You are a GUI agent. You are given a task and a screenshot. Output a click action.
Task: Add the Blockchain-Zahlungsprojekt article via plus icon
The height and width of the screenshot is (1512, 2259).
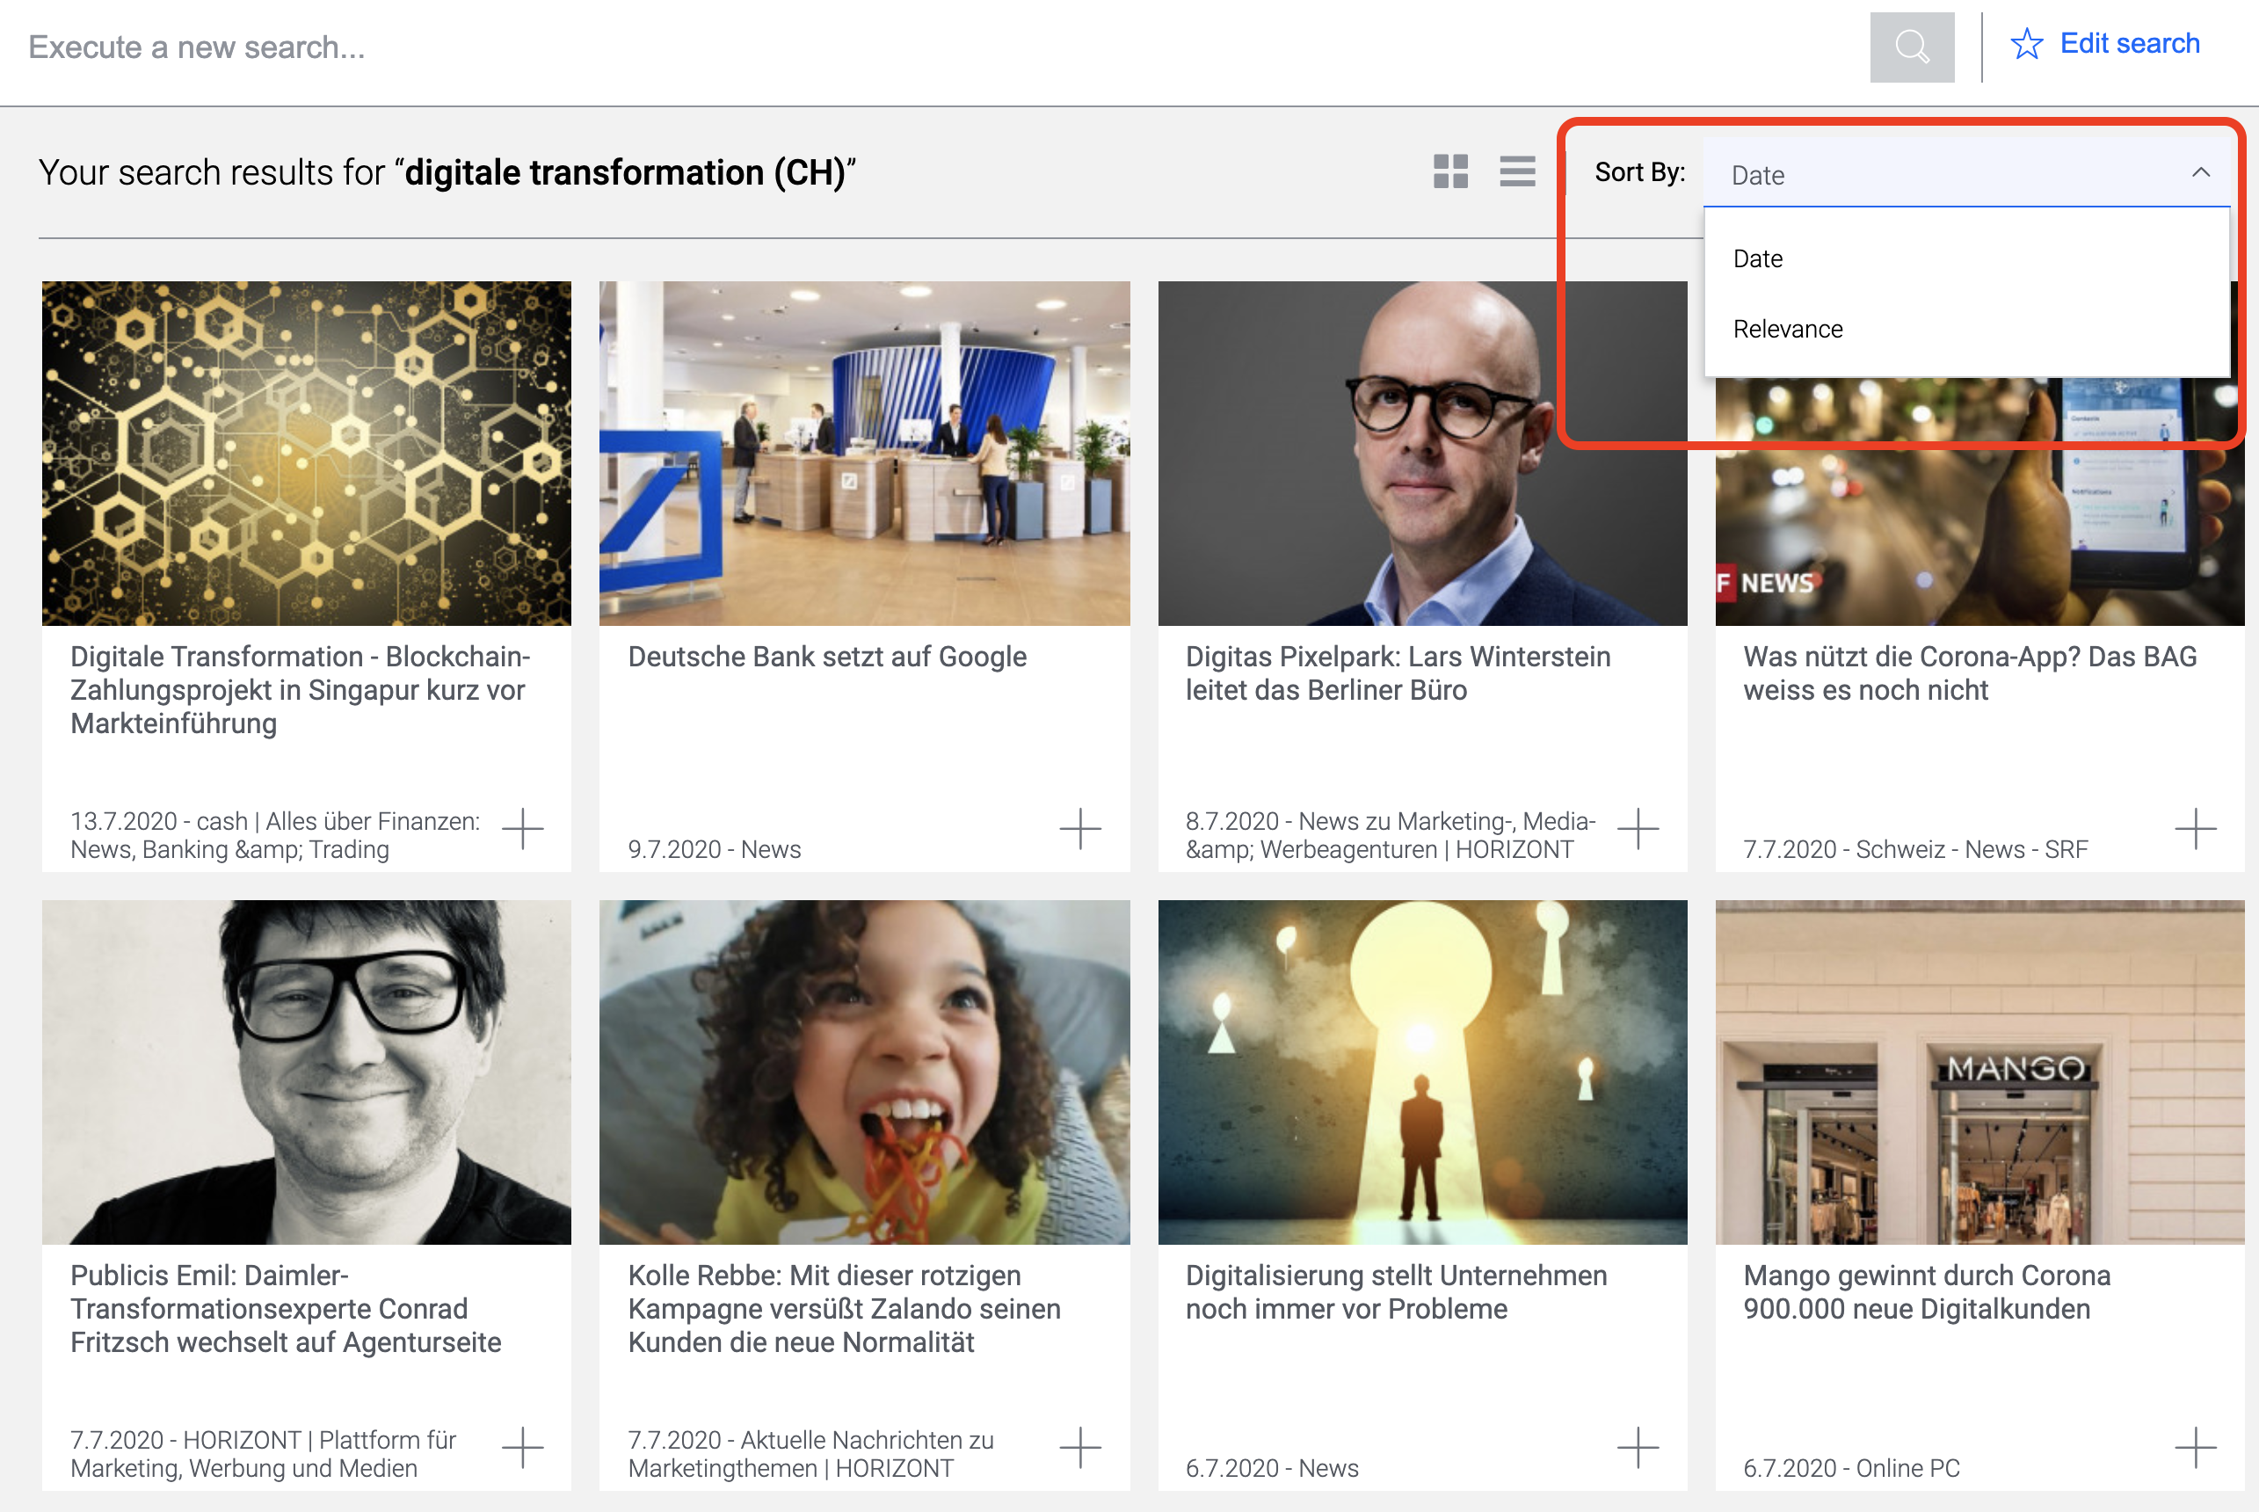[523, 828]
